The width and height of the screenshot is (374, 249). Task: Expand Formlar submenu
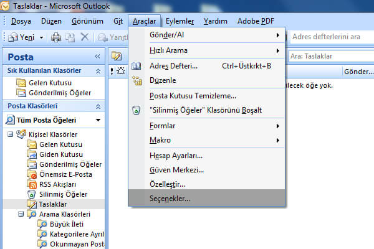(x=277, y=126)
